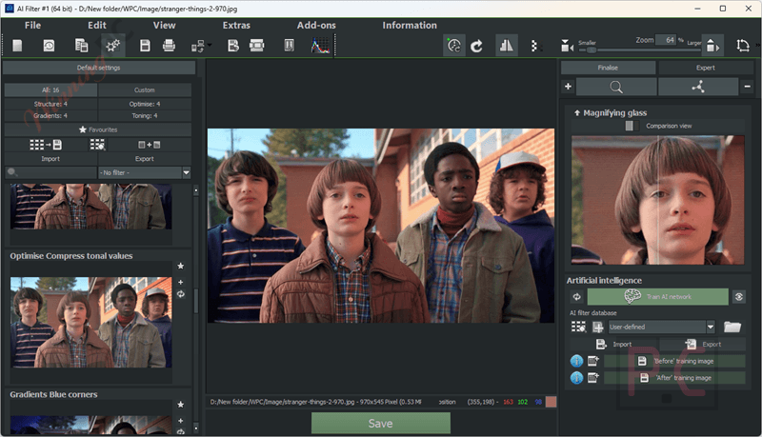
Task: Collapse the Magnifying glass section
Action: 577,112
